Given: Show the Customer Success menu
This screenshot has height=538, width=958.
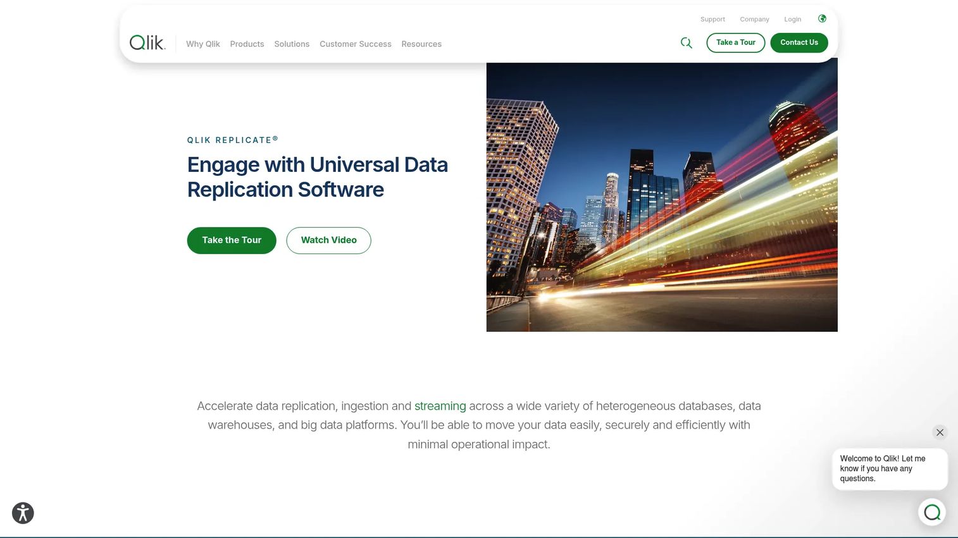Looking at the screenshot, I should (356, 44).
